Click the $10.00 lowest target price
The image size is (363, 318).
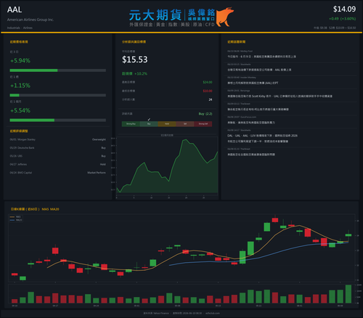click(208, 91)
